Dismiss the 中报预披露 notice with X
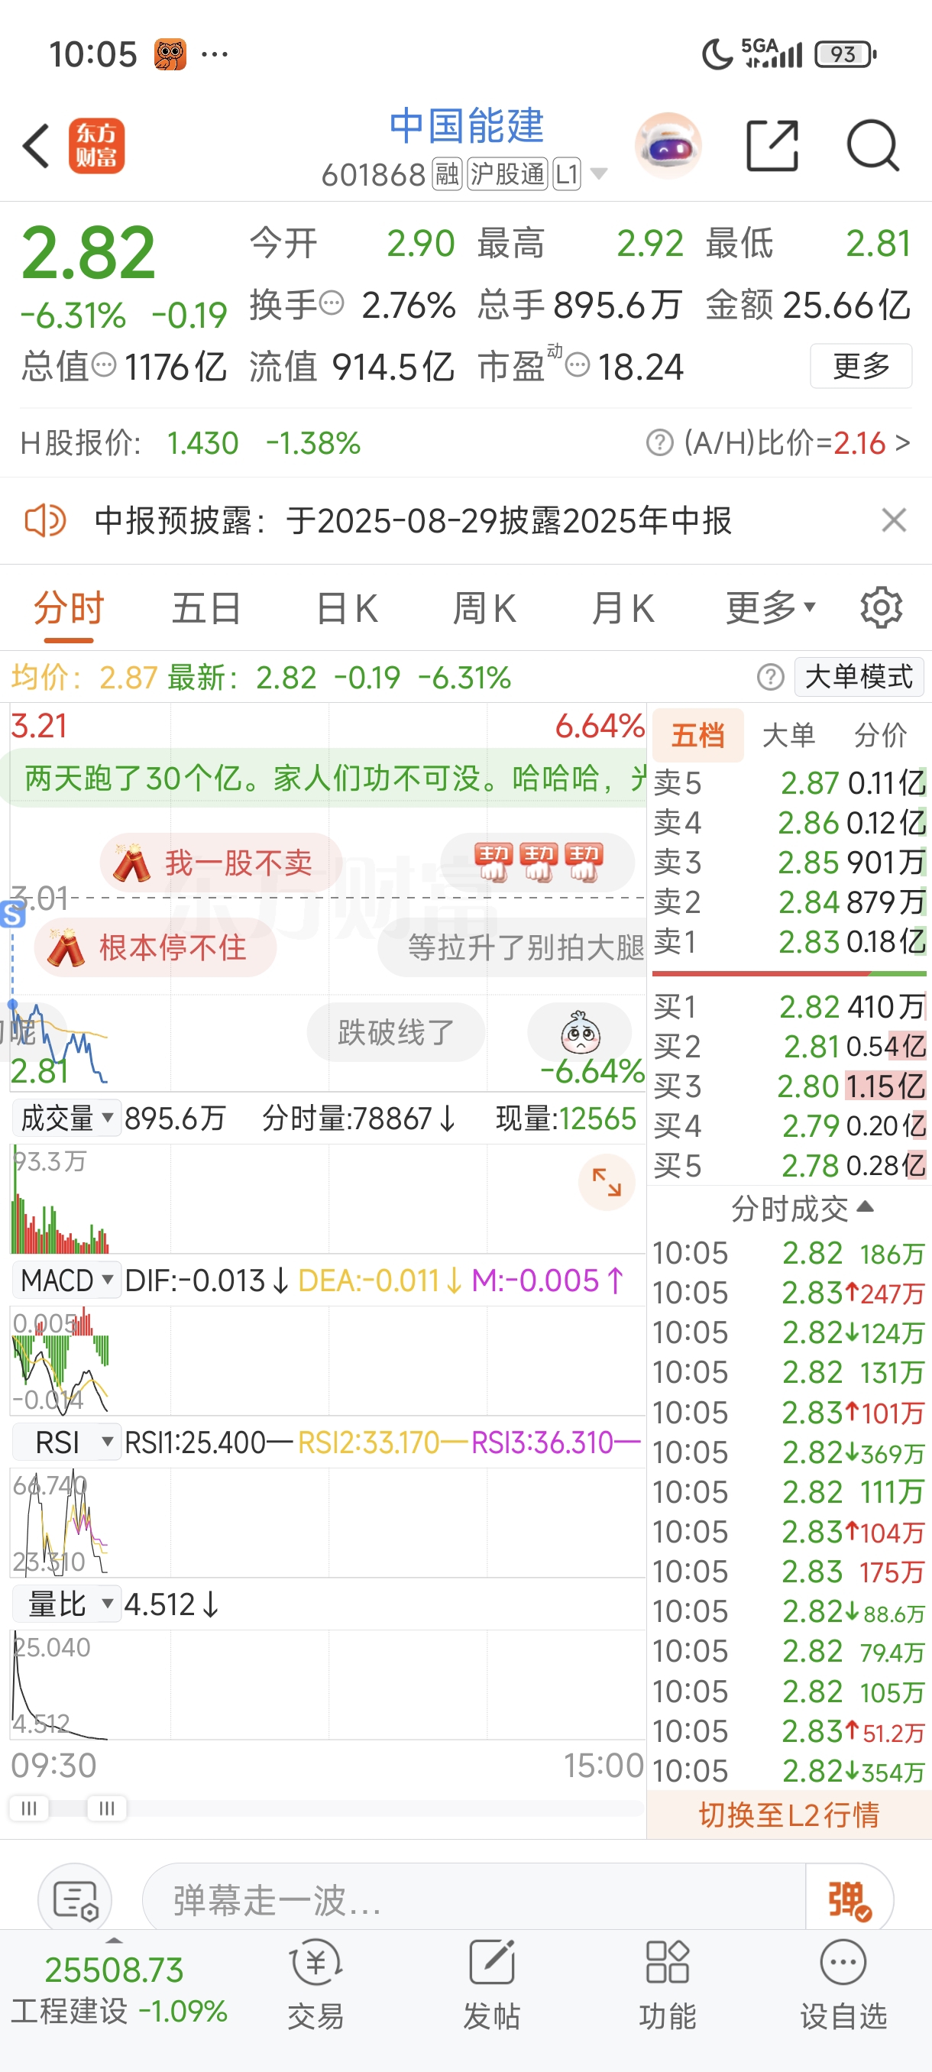This screenshot has width=932, height=2072. tap(893, 520)
